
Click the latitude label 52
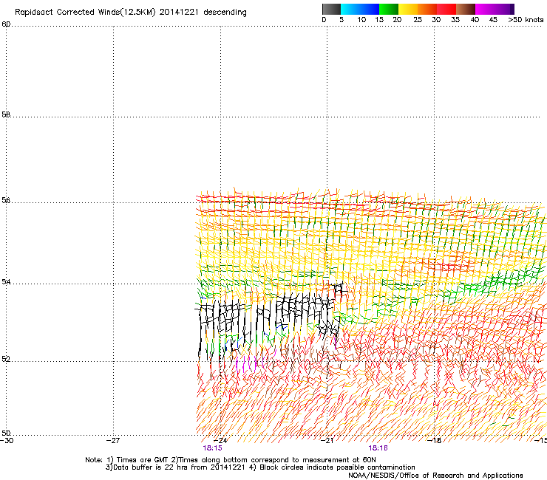[x=6, y=359]
